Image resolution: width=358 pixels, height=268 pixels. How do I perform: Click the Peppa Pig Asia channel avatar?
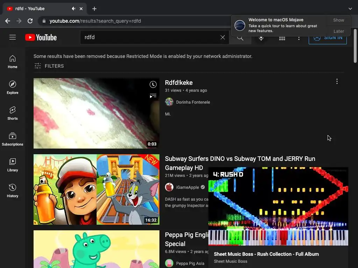(169, 263)
